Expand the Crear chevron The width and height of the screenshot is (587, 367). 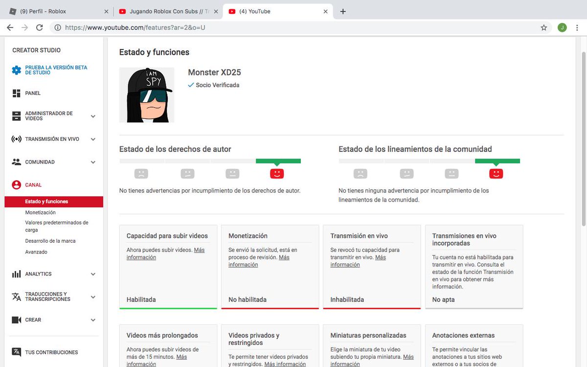93,320
